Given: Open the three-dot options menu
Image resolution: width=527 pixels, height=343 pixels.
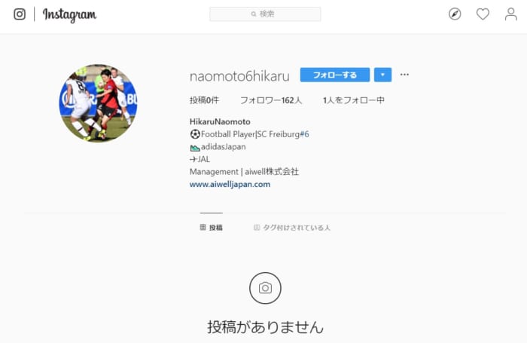Looking at the screenshot, I should (x=404, y=75).
